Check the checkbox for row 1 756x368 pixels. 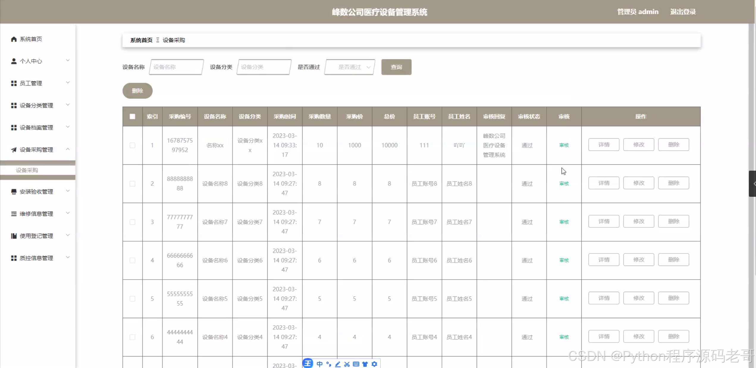132,145
